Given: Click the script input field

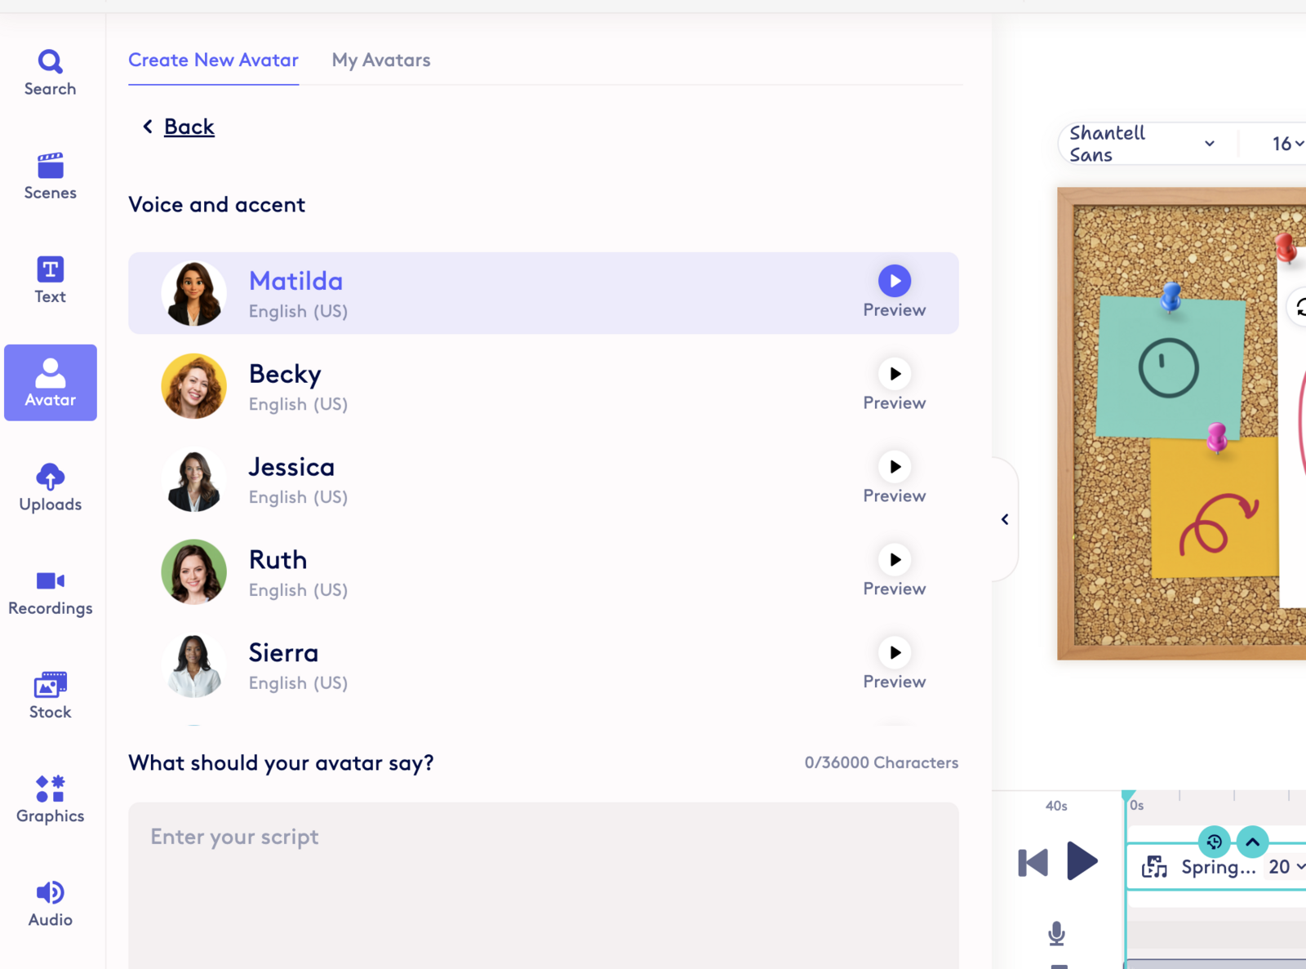Looking at the screenshot, I should (544, 886).
